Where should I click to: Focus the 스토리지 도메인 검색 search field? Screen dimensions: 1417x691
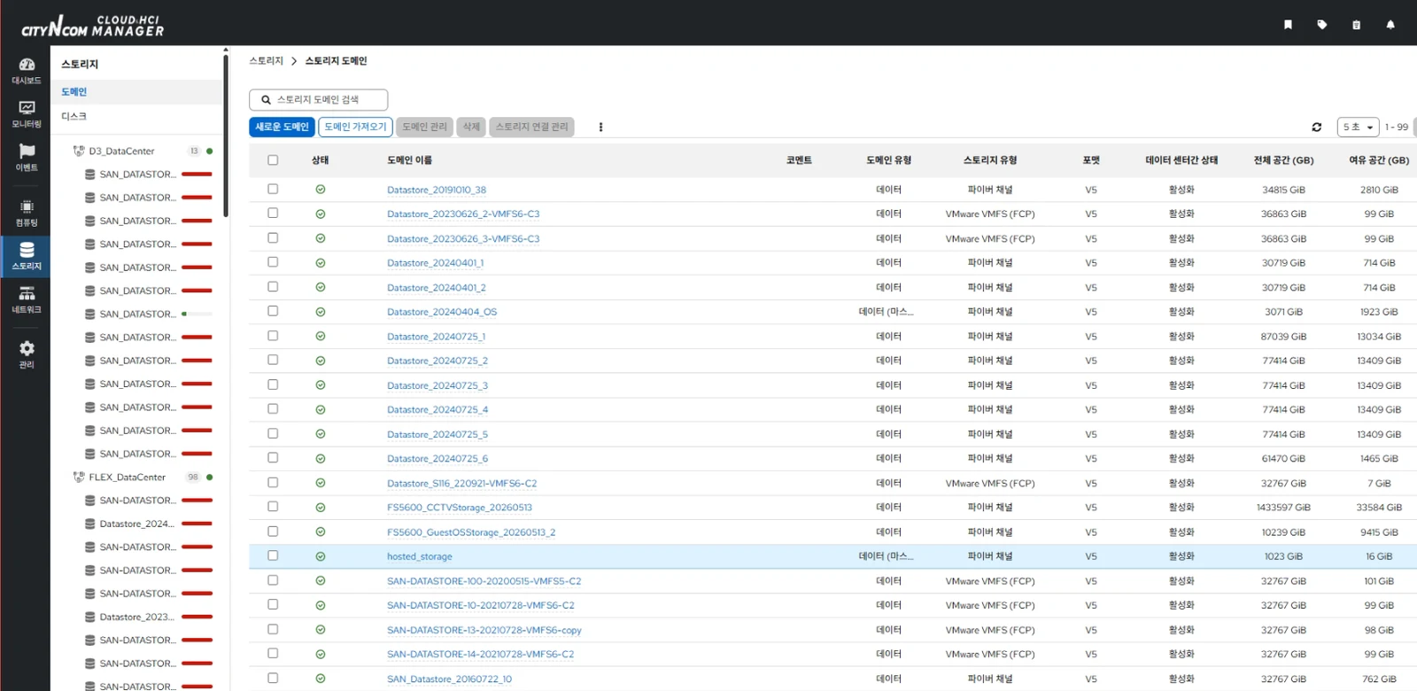tap(319, 100)
